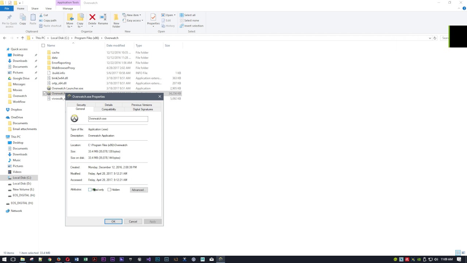Enable the Hidden attribute checkbox
The height and width of the screenshot is (263, 467).
[x=109, y=190]
